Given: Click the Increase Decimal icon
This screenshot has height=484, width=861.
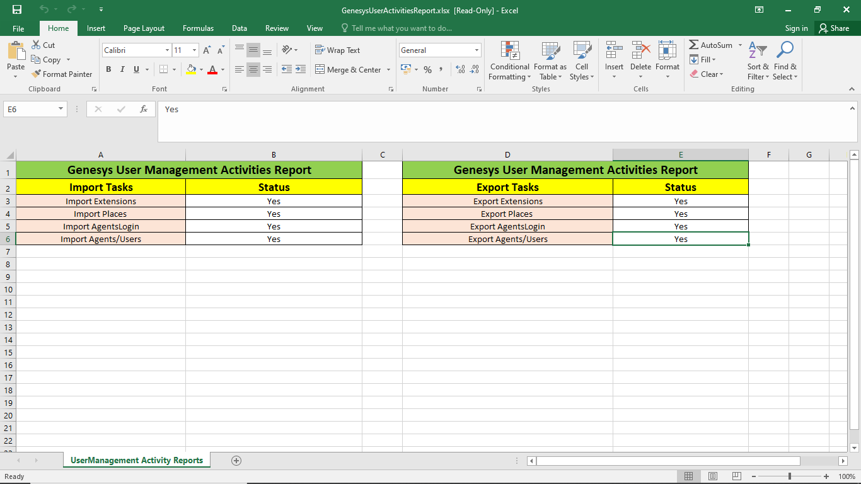Looking at the screenshot, I should click(460, 69).
